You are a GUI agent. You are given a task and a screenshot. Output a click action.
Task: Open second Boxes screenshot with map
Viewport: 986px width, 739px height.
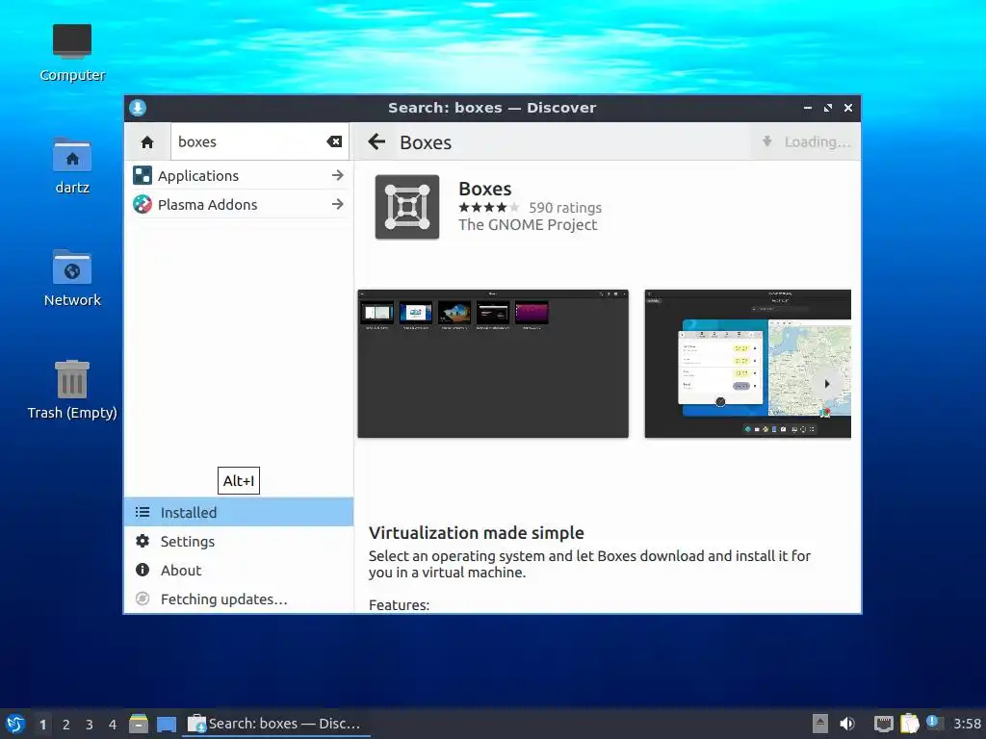(747, 364)
